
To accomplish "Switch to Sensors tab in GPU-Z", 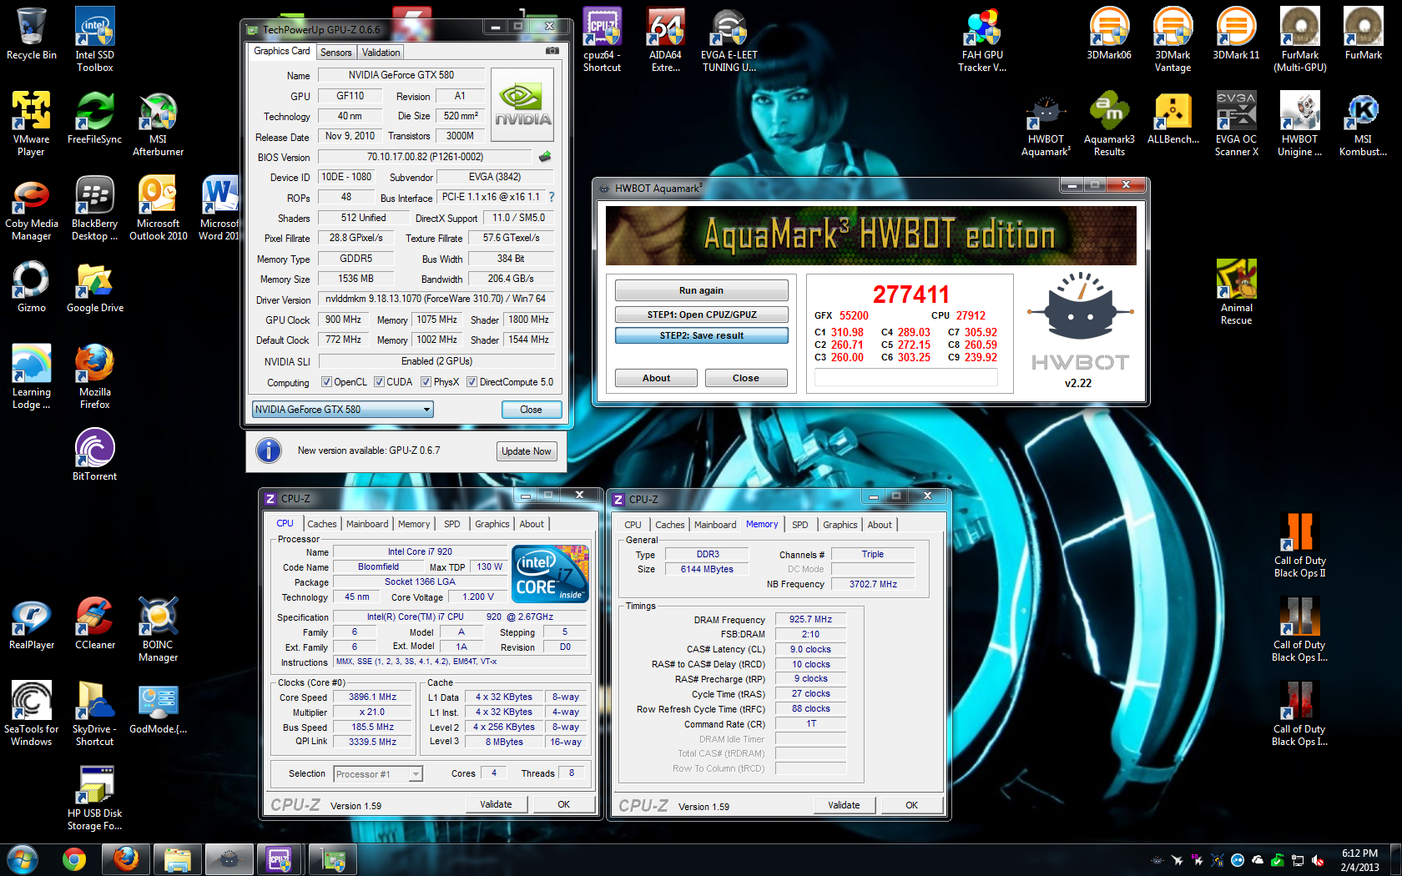I will 336,52.
